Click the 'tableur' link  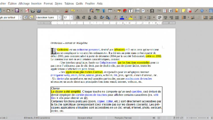90,75
